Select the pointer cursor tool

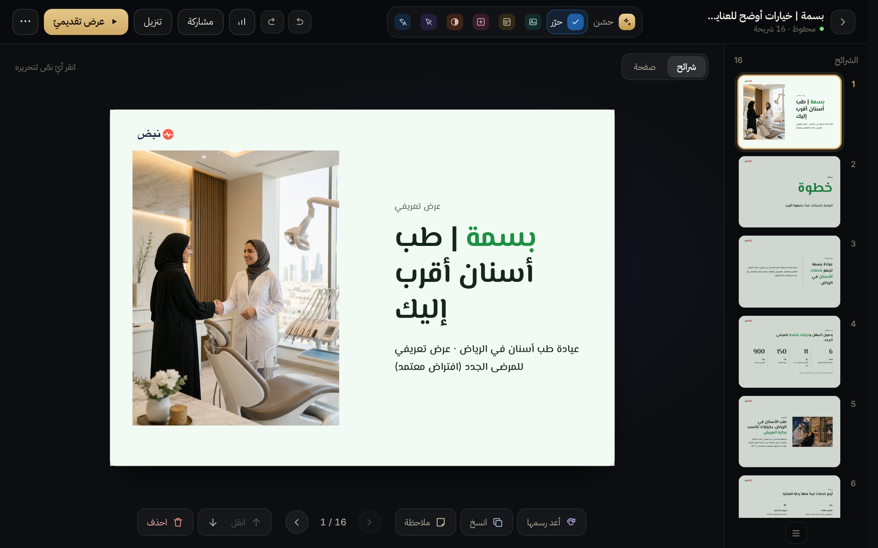pyautogui.click(x=428, y=22)
